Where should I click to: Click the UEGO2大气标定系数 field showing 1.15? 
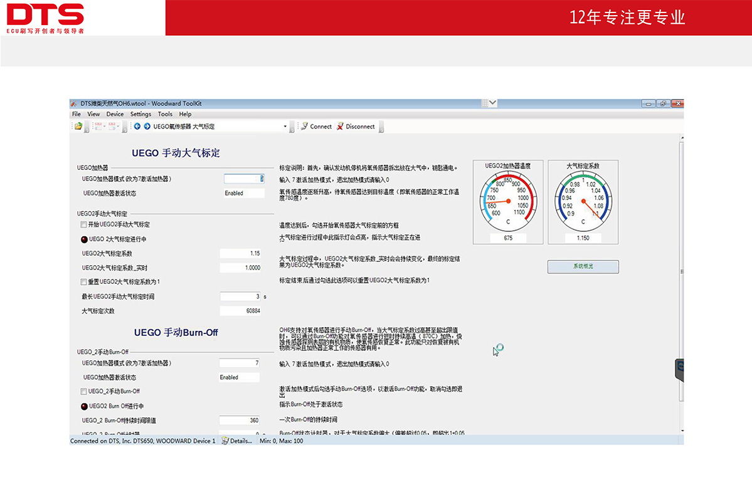tap(240, 253)
